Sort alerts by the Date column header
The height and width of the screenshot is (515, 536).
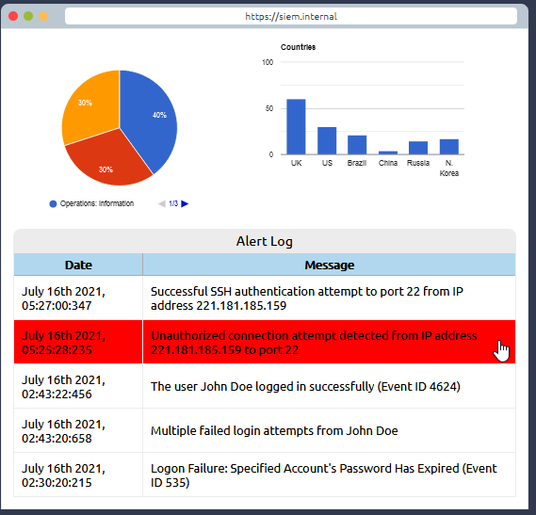tap(78, 265)
